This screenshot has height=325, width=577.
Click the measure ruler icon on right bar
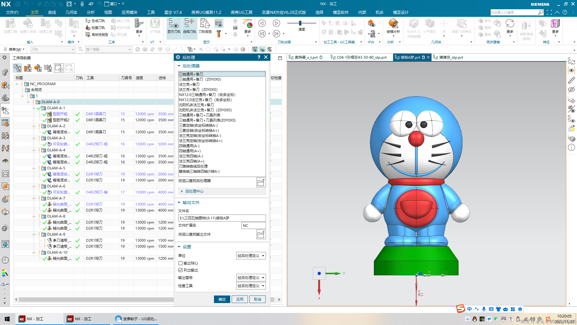click(x=571, y=80)
